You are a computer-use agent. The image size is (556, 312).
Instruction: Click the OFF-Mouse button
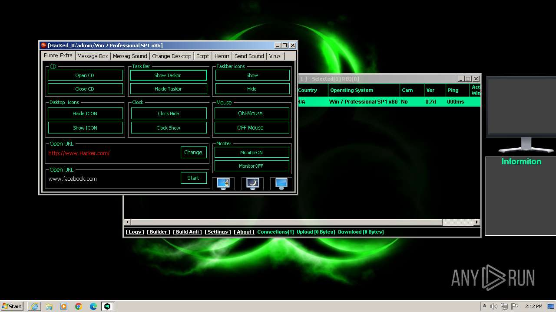click(x=252, y=128)
